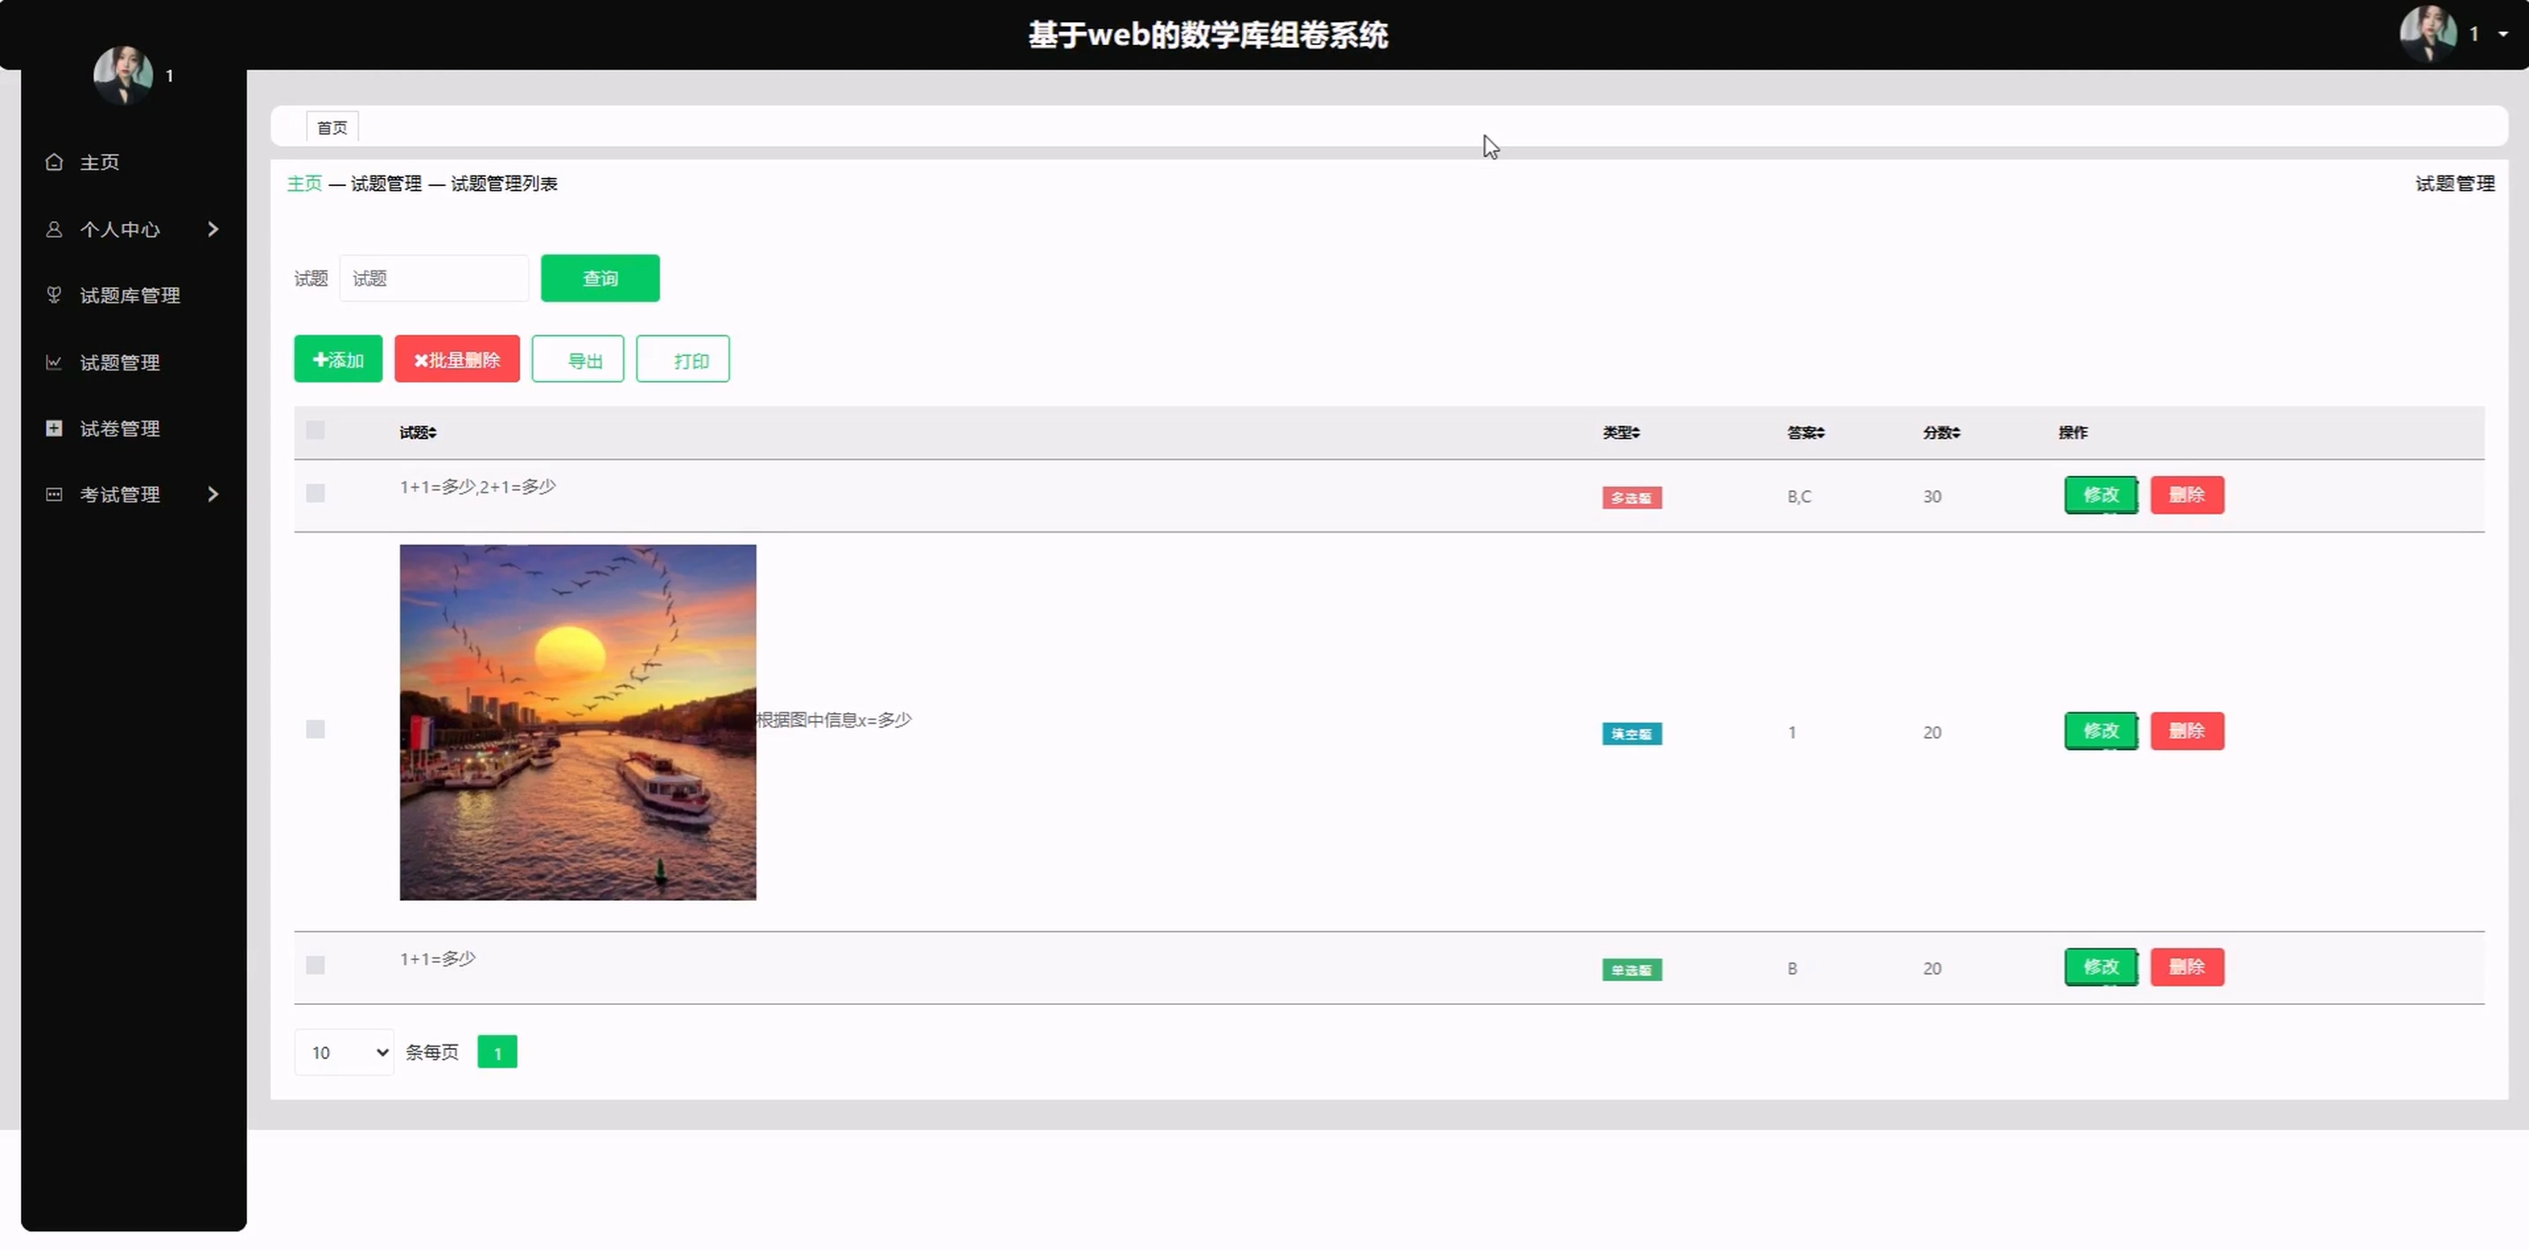Click the trophy icon beside 试题库管理
This screenshot has width=2529, height=1250.
(x=54, y=294)
